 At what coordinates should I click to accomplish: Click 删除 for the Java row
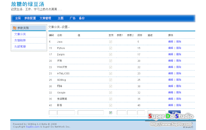[x=179, y=42]
